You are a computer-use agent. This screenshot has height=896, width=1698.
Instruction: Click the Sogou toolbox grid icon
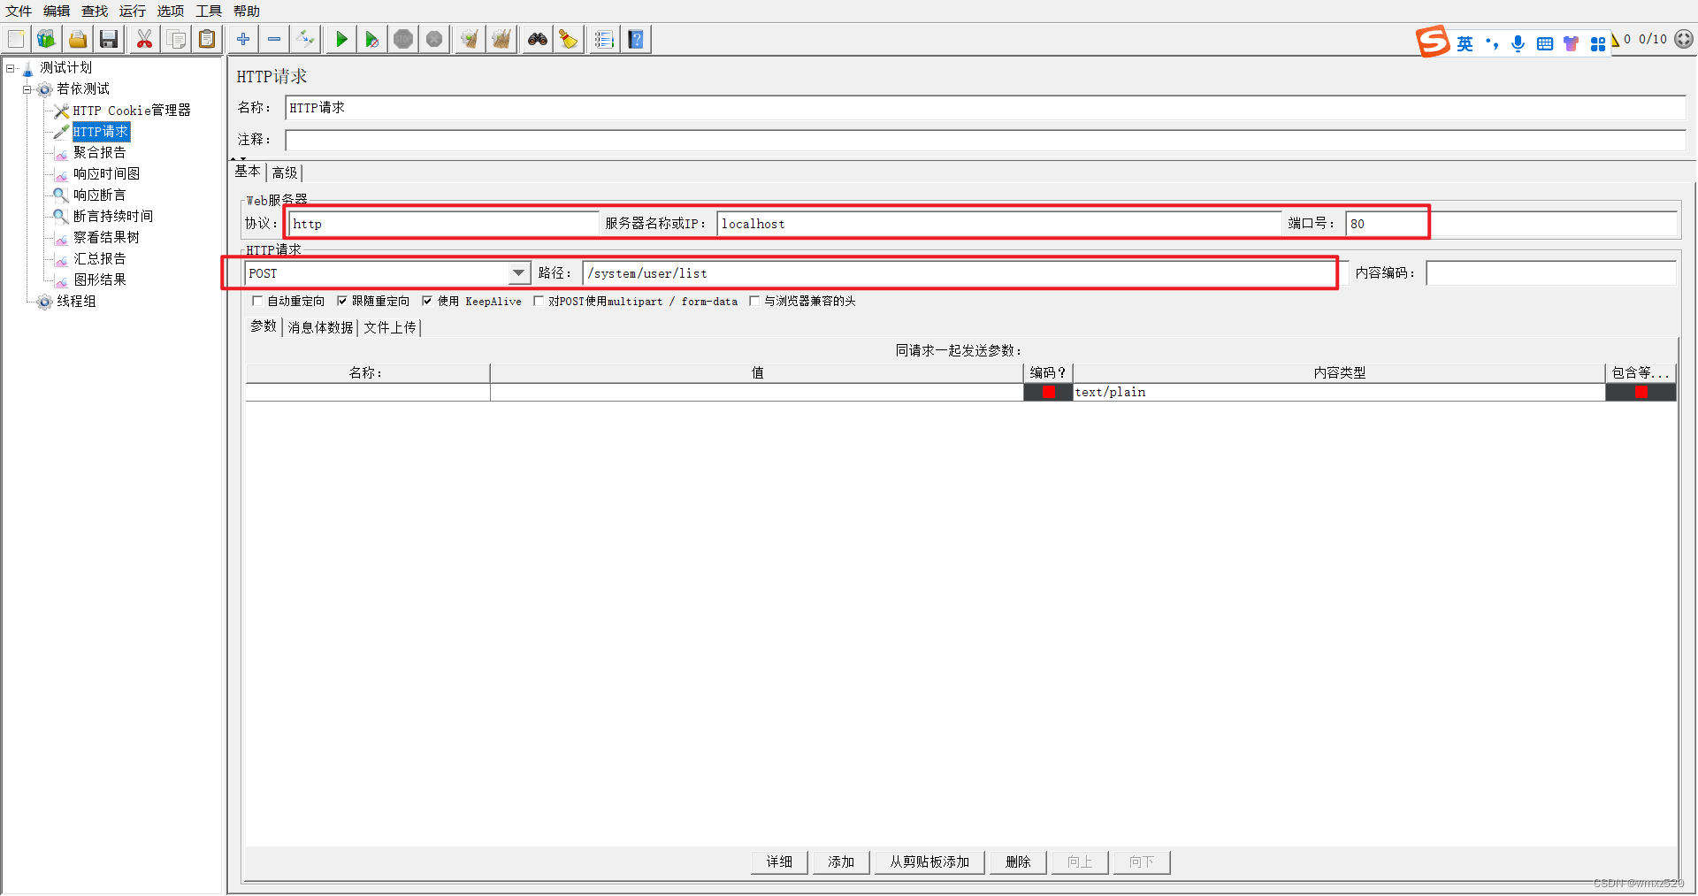point(1598,43)
